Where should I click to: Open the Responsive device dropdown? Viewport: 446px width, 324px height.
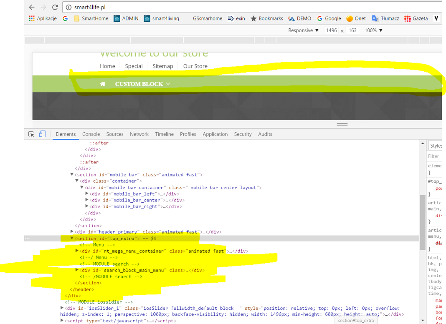[x=303, y=30]
